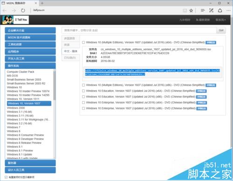Add page to favorites star icon
Image resolution: width=233 pixels, height=181 pixels.
[x=191, y=11]
